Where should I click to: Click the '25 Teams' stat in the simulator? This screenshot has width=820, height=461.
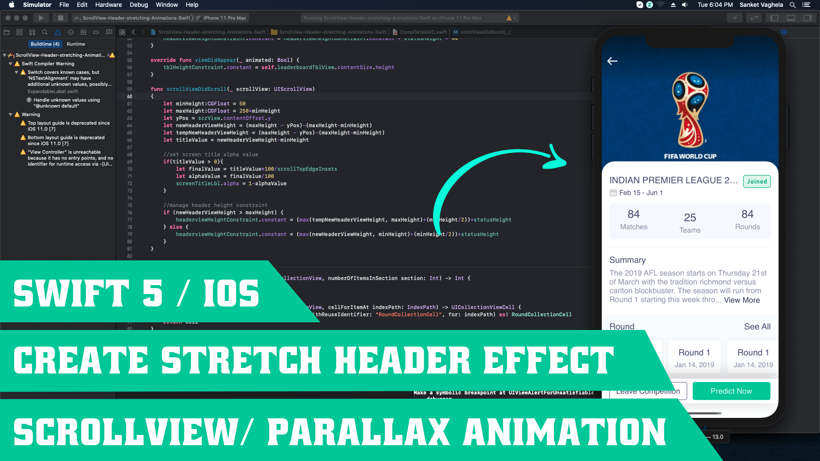point(690,223)
